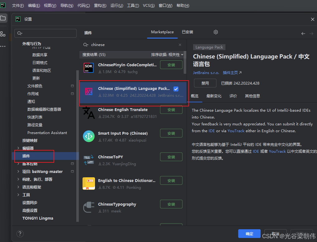Click the settings search magnifier icon

(20, 33)
